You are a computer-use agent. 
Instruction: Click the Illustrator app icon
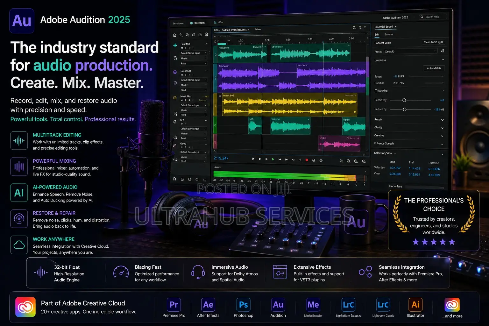415,305
